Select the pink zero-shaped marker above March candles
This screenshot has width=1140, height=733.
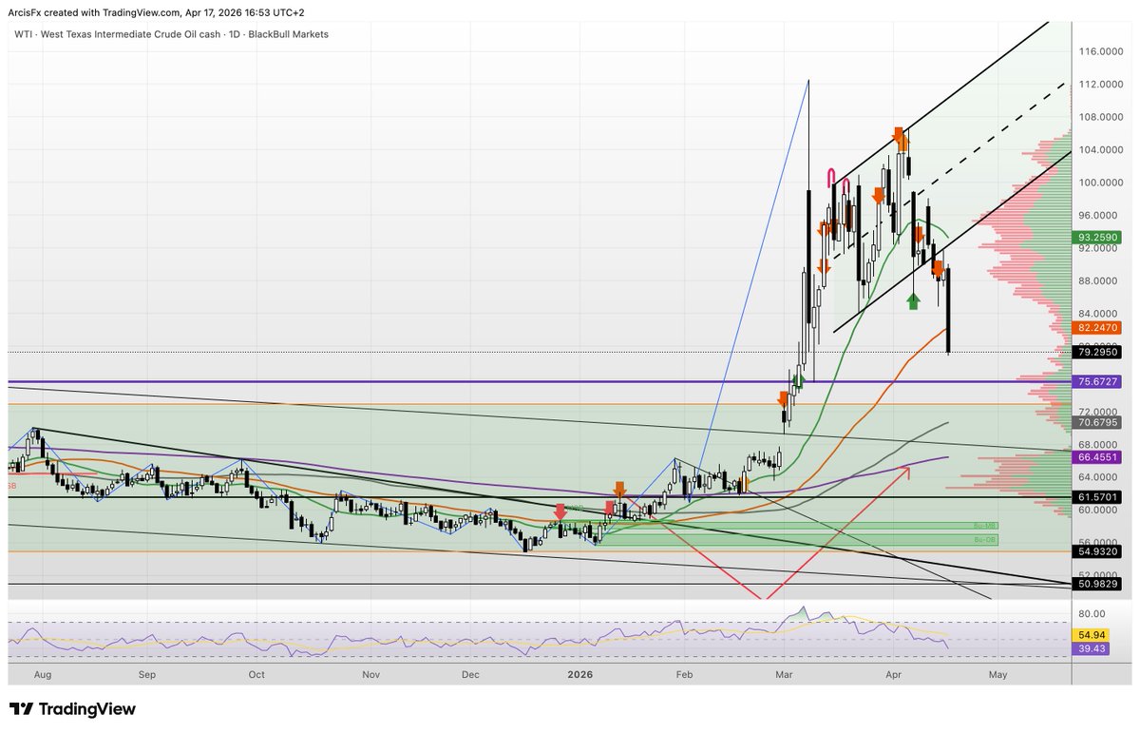click(x=830, y=177)
